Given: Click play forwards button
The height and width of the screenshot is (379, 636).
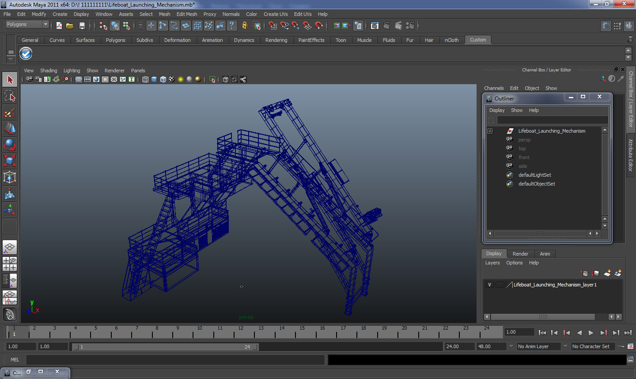Looking at the screenshot, I should (x=591, y=333).
